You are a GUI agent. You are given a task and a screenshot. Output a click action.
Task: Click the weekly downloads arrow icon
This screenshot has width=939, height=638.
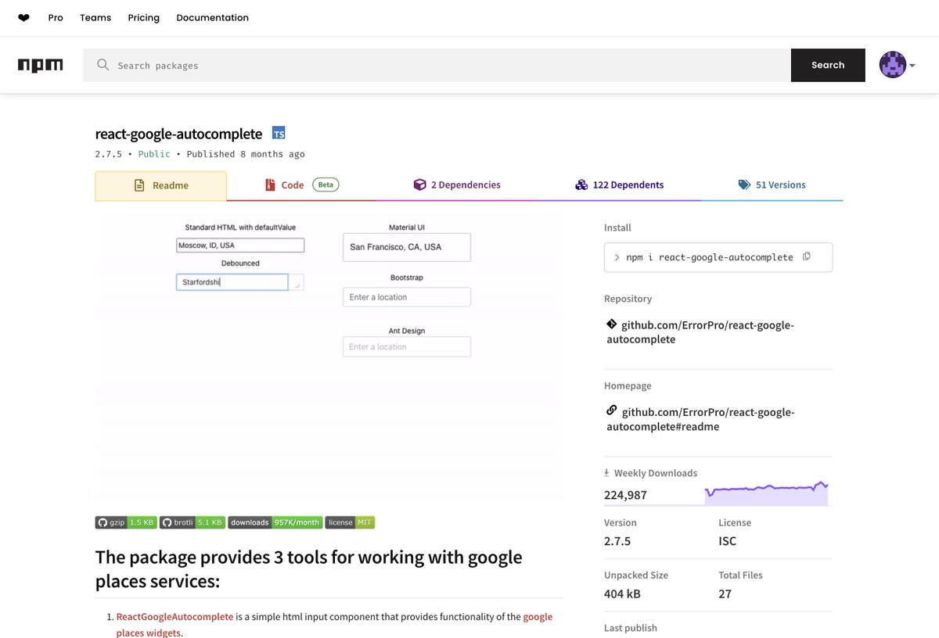point(606,473)
